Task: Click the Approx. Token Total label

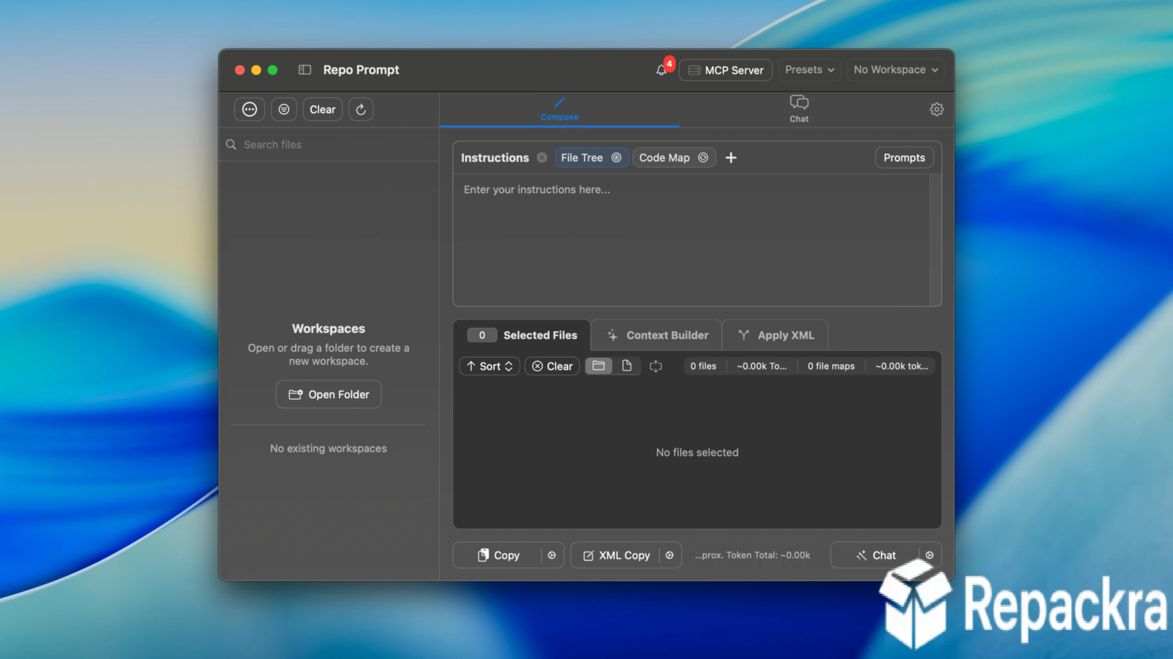Action: click(753, 555)
